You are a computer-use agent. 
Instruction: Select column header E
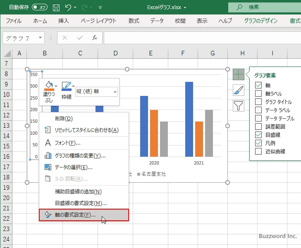point(150,53)
